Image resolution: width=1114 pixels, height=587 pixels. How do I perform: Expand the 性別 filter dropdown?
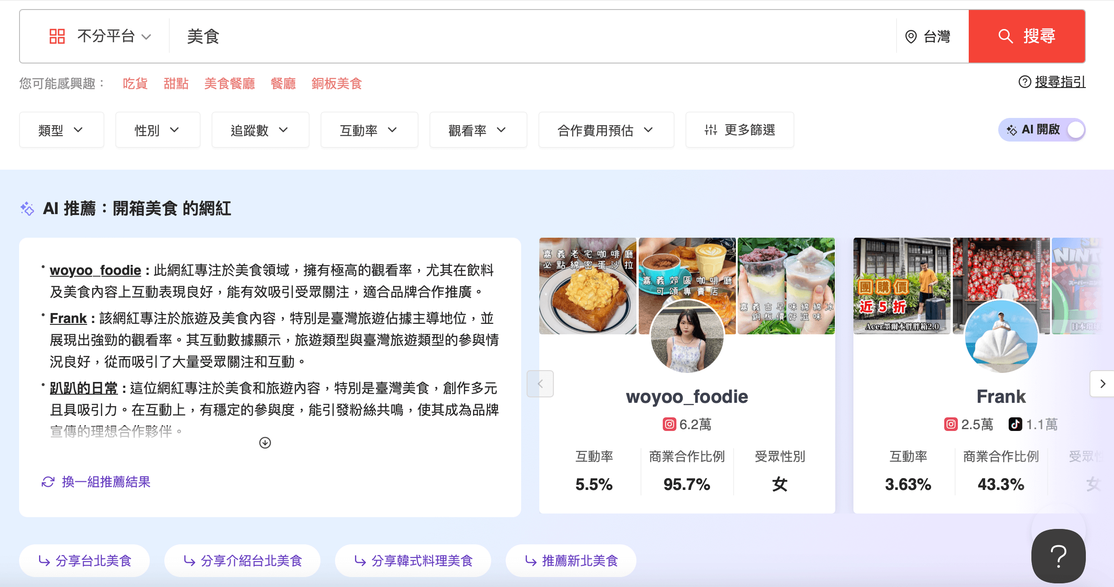tap(158, 130)
